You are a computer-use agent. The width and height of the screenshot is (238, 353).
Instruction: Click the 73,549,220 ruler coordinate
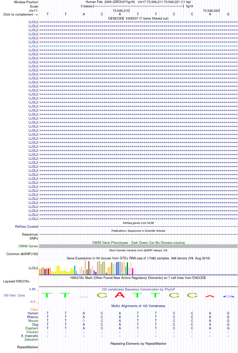(211, 11)
